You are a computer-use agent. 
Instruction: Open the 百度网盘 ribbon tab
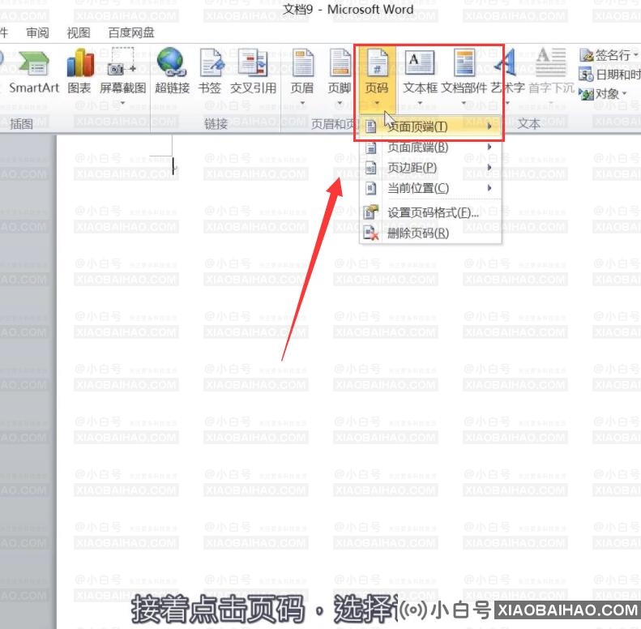pyautogui.click(x=131, y=32)
